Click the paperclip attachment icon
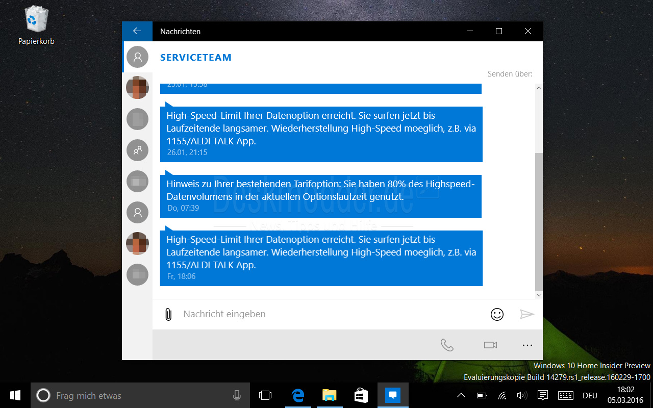This screenshot has height=408, width=653. click(x=168, y=314)
